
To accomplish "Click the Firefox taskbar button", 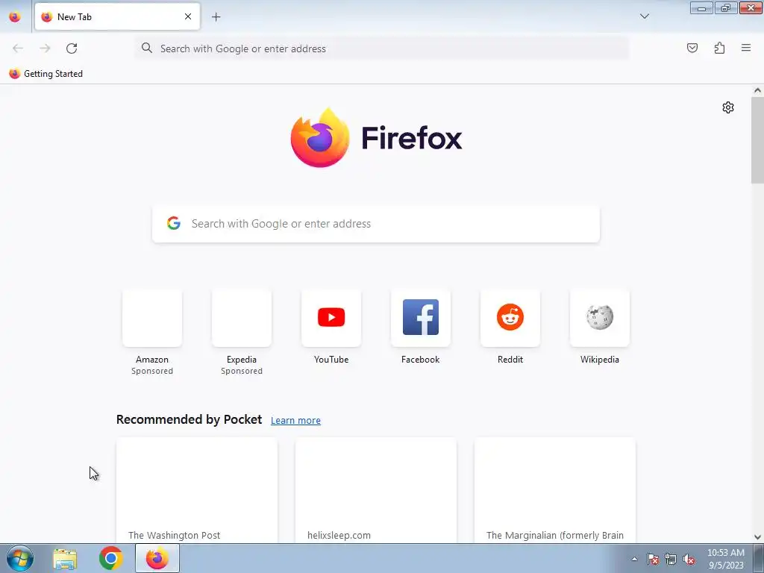I will [157, 558].
